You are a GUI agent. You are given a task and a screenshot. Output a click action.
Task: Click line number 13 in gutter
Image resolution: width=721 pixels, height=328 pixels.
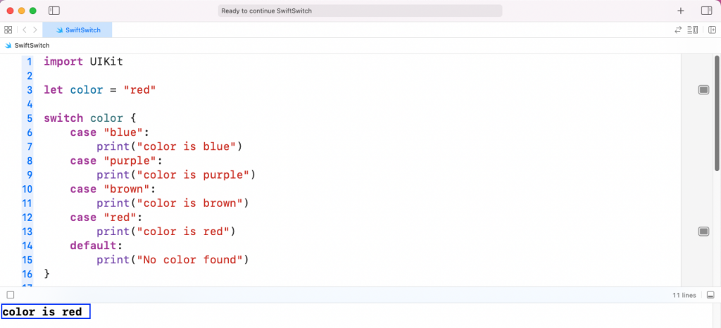point(27,231)
